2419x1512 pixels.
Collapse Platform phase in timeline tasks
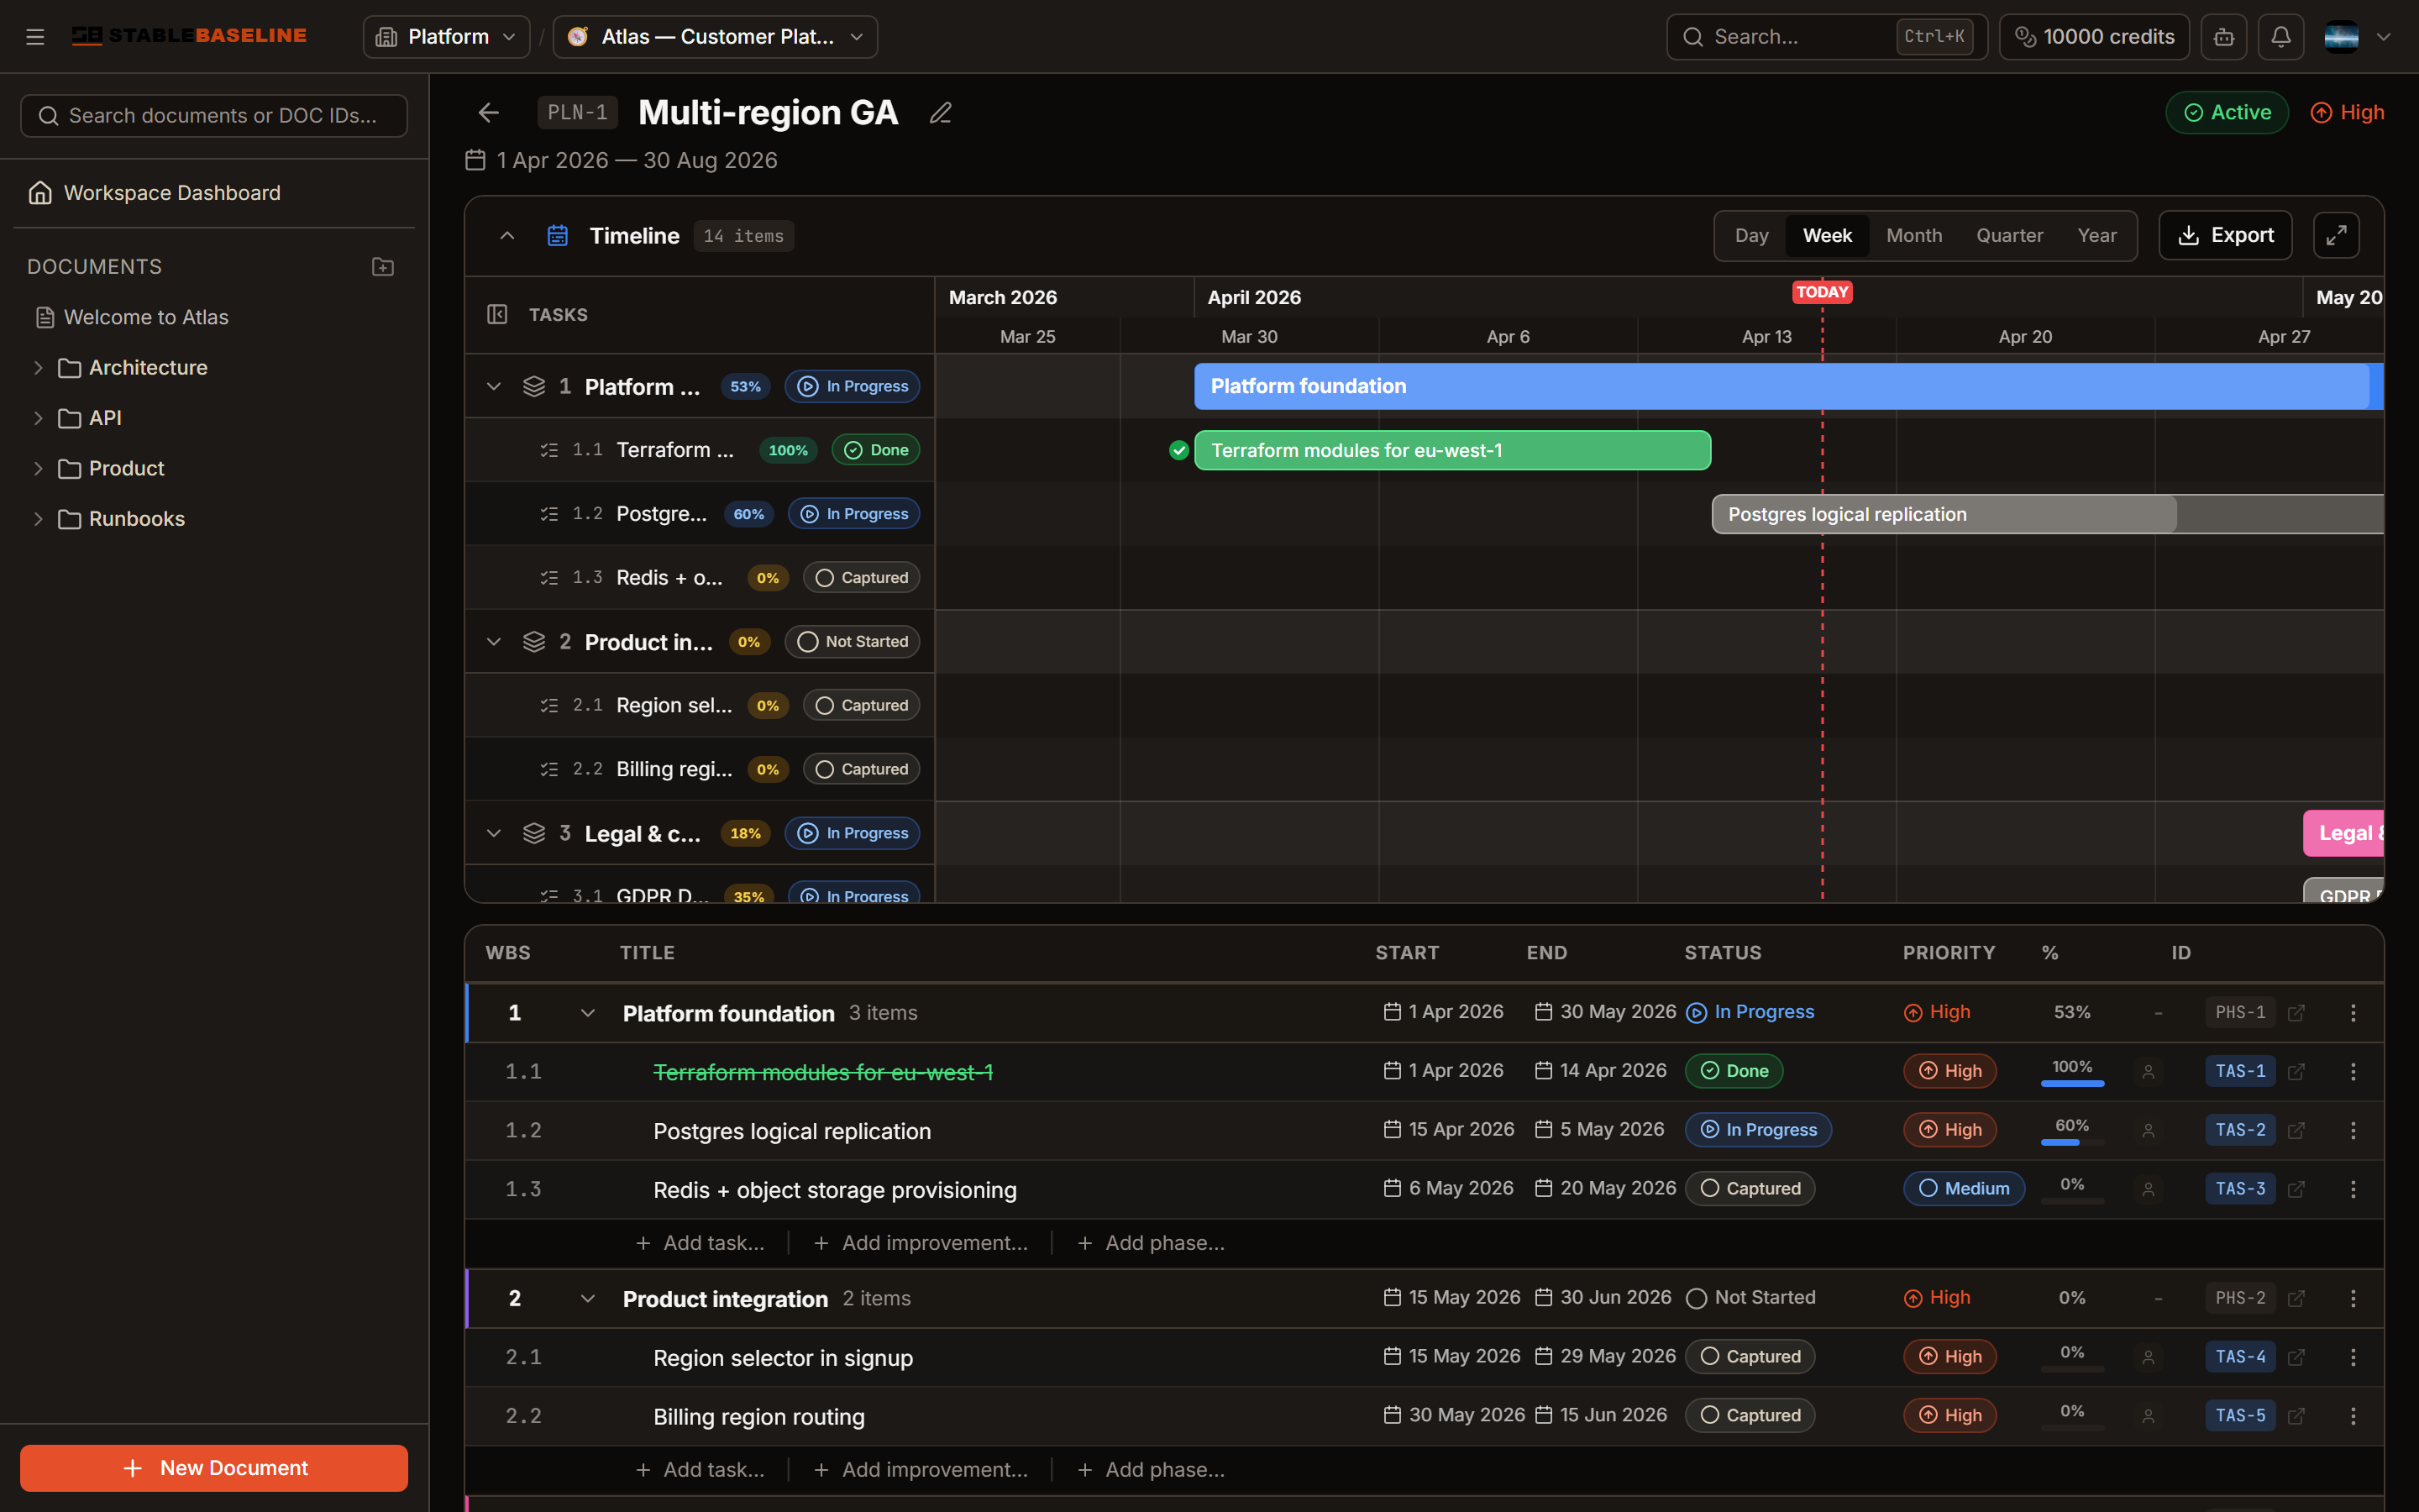[x=494, y=386]
